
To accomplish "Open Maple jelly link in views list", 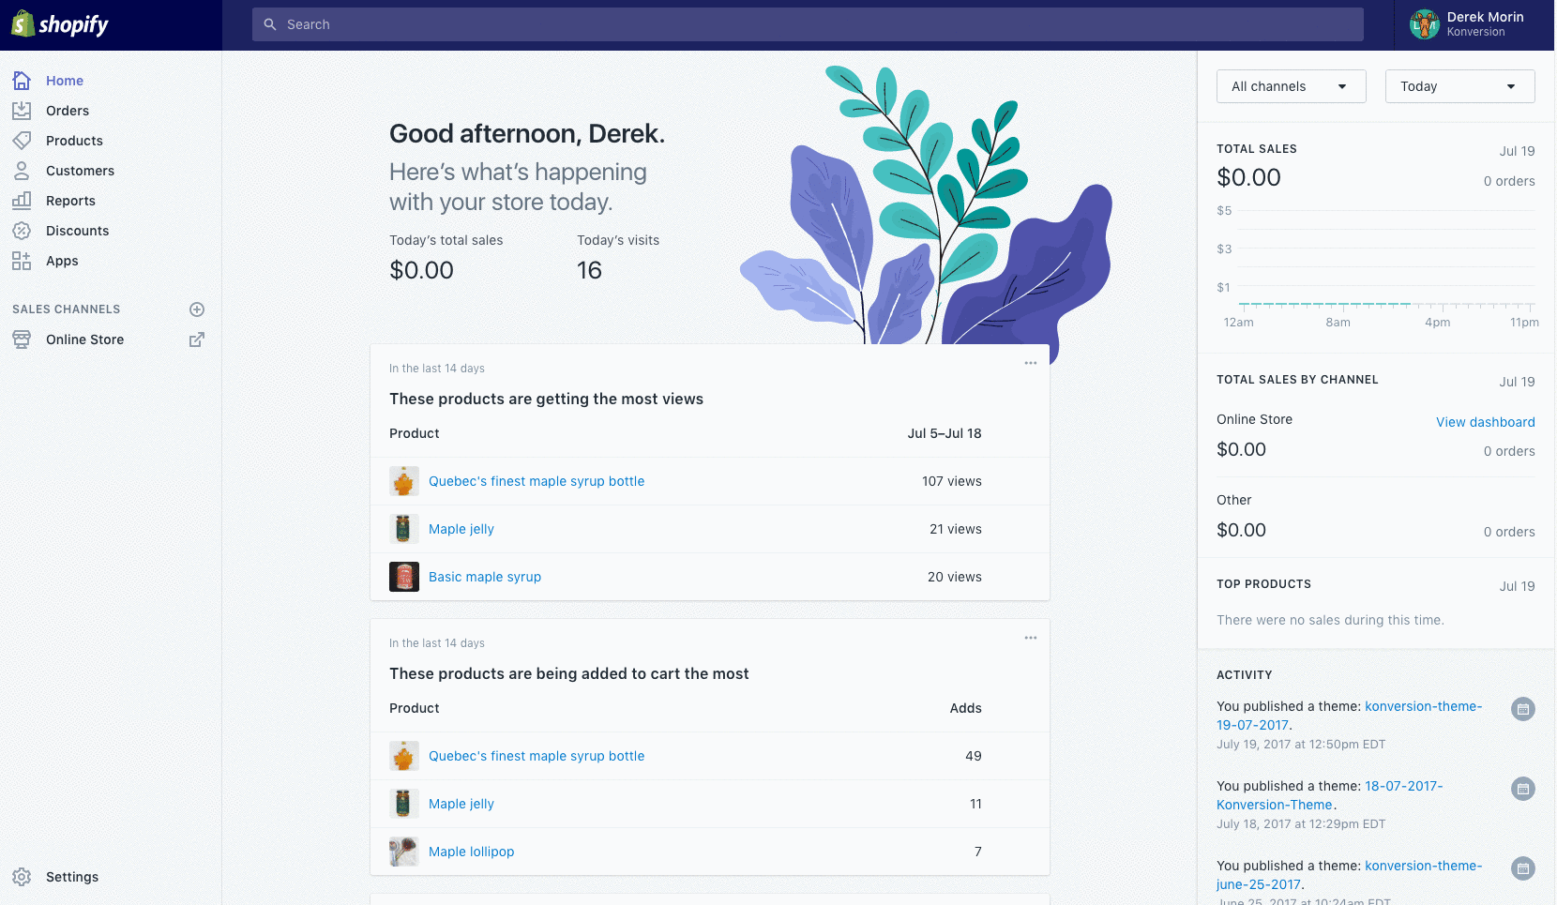I will click(x=461, y=529).
